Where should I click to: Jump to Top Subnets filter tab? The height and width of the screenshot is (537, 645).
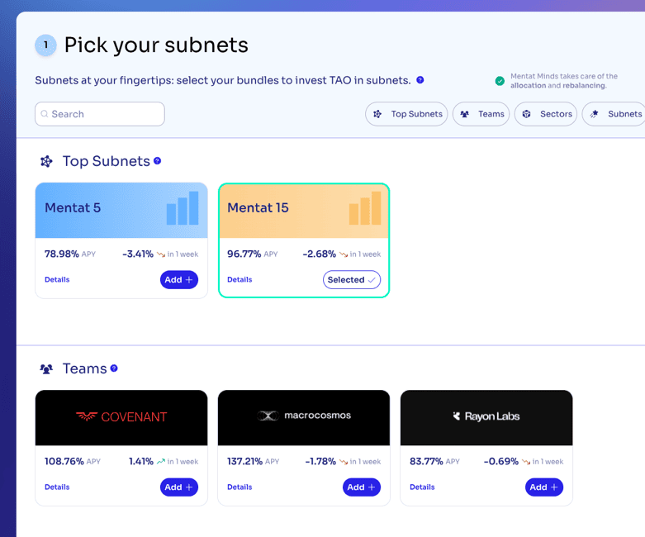(x=407, y=114)
